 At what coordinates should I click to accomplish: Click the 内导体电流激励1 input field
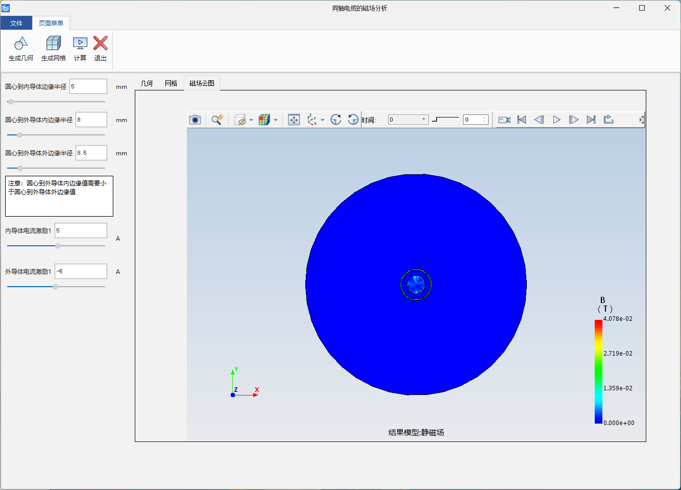click(x=81, y=230)
